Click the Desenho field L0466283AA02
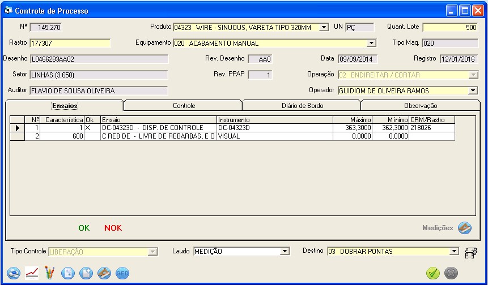 coord(99,59)
